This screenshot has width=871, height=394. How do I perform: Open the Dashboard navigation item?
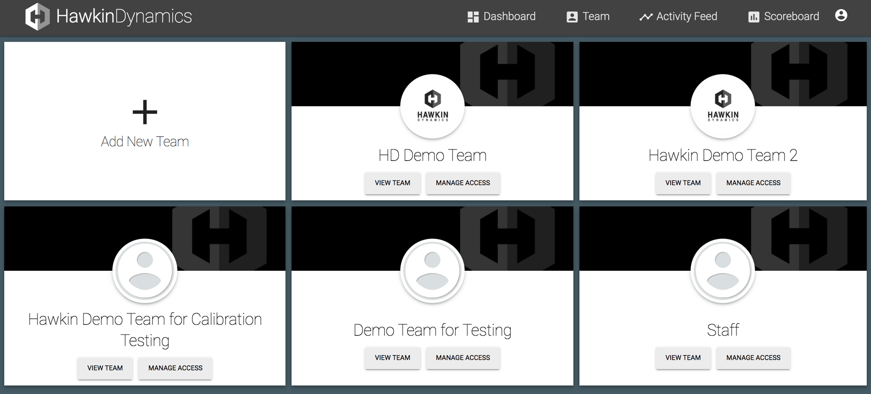click(x=501, y=17)
